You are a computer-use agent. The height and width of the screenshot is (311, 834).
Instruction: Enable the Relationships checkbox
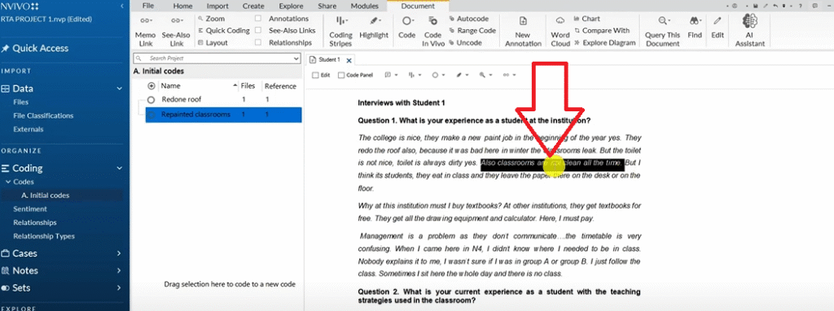click(x=258, y=42)
